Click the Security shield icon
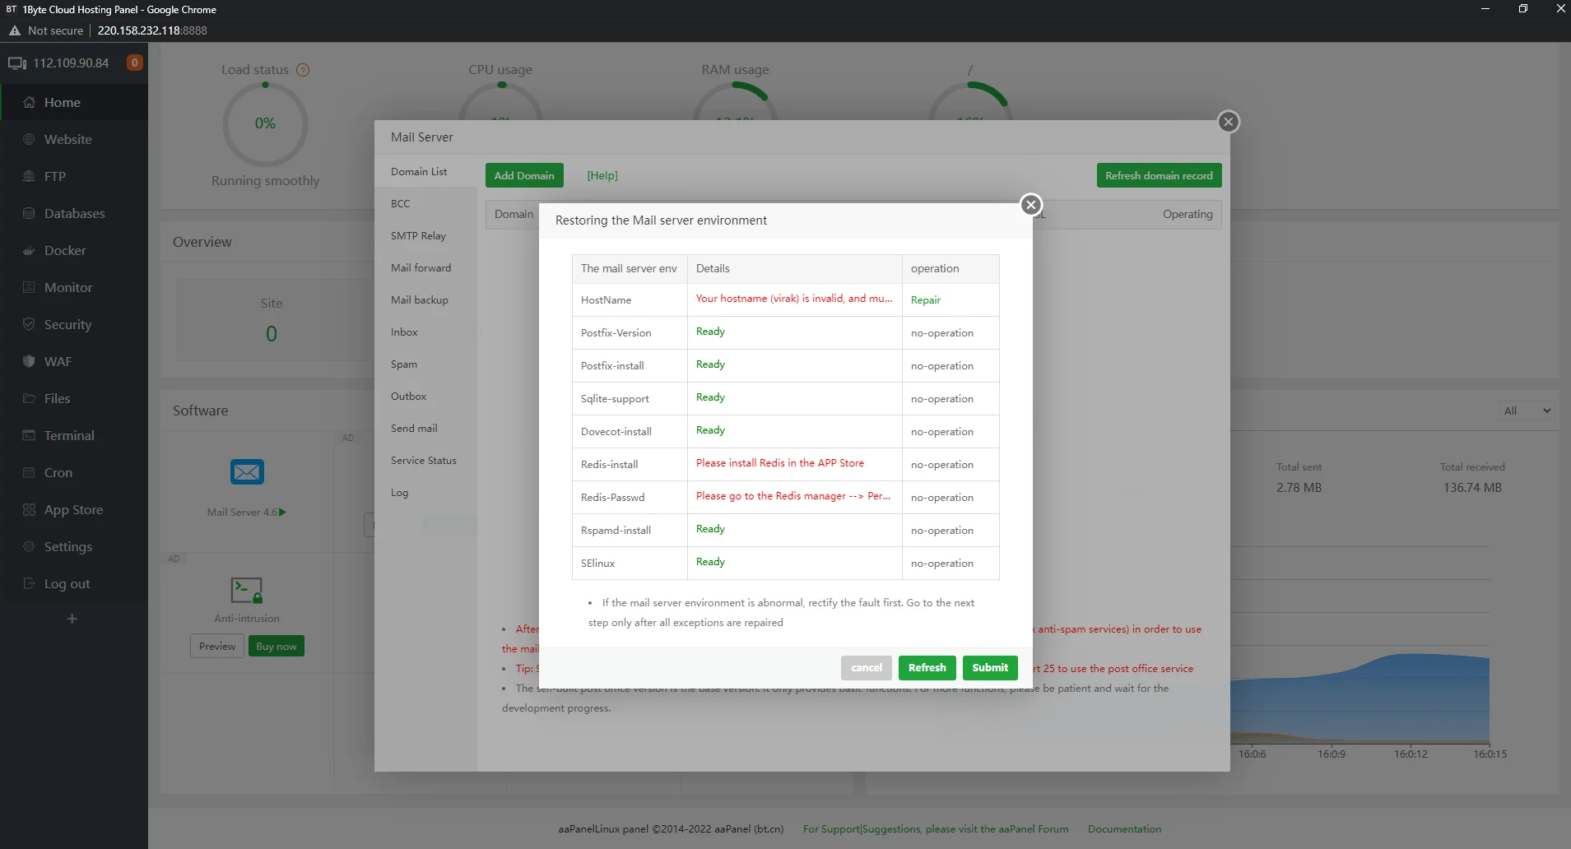 pyautogui.click(x=29, y=324)
